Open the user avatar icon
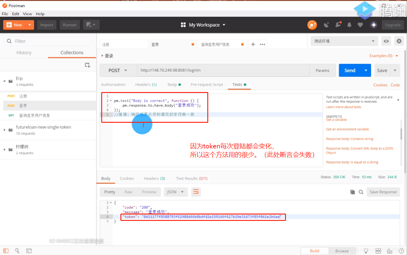The image size is (407, 255). click(373, 25)
